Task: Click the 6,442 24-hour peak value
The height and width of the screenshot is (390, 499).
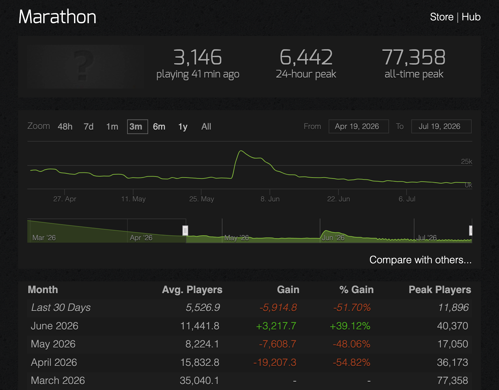Action: pyautogui.click(x=306, y=57)
